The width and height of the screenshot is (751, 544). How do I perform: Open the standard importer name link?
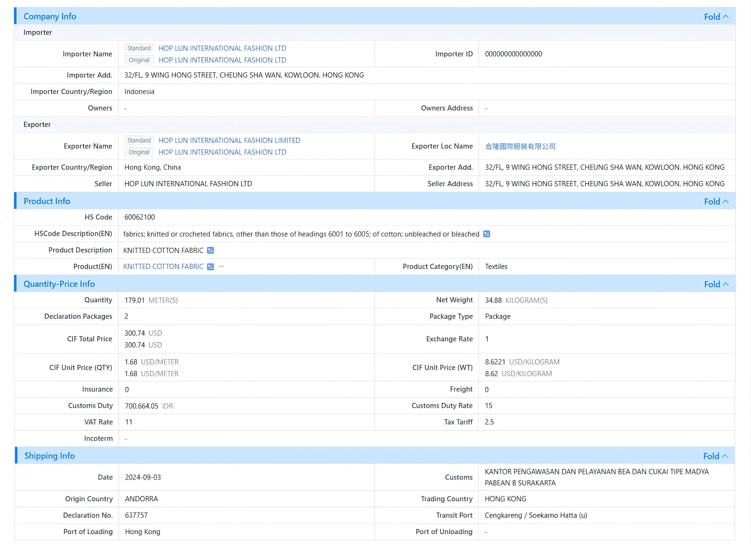pyautogui.click(x=222, y=48)
